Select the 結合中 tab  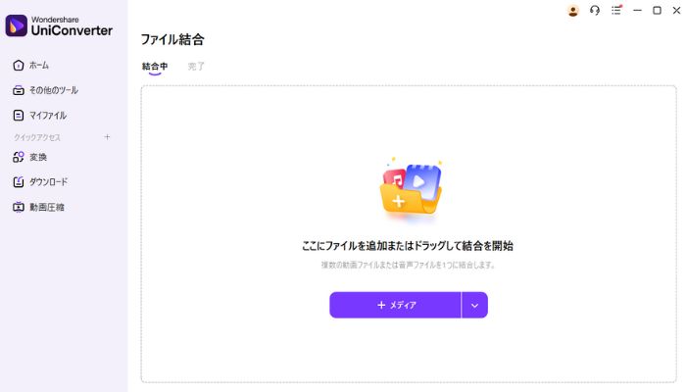[x=155, y=67]
